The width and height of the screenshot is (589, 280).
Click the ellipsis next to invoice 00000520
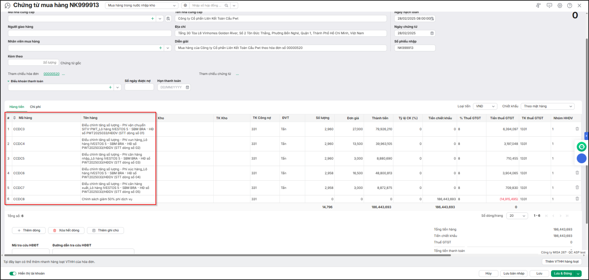63,74
